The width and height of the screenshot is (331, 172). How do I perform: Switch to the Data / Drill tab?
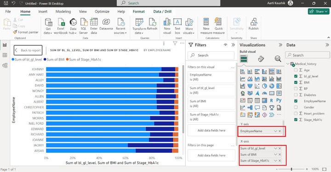162,11
